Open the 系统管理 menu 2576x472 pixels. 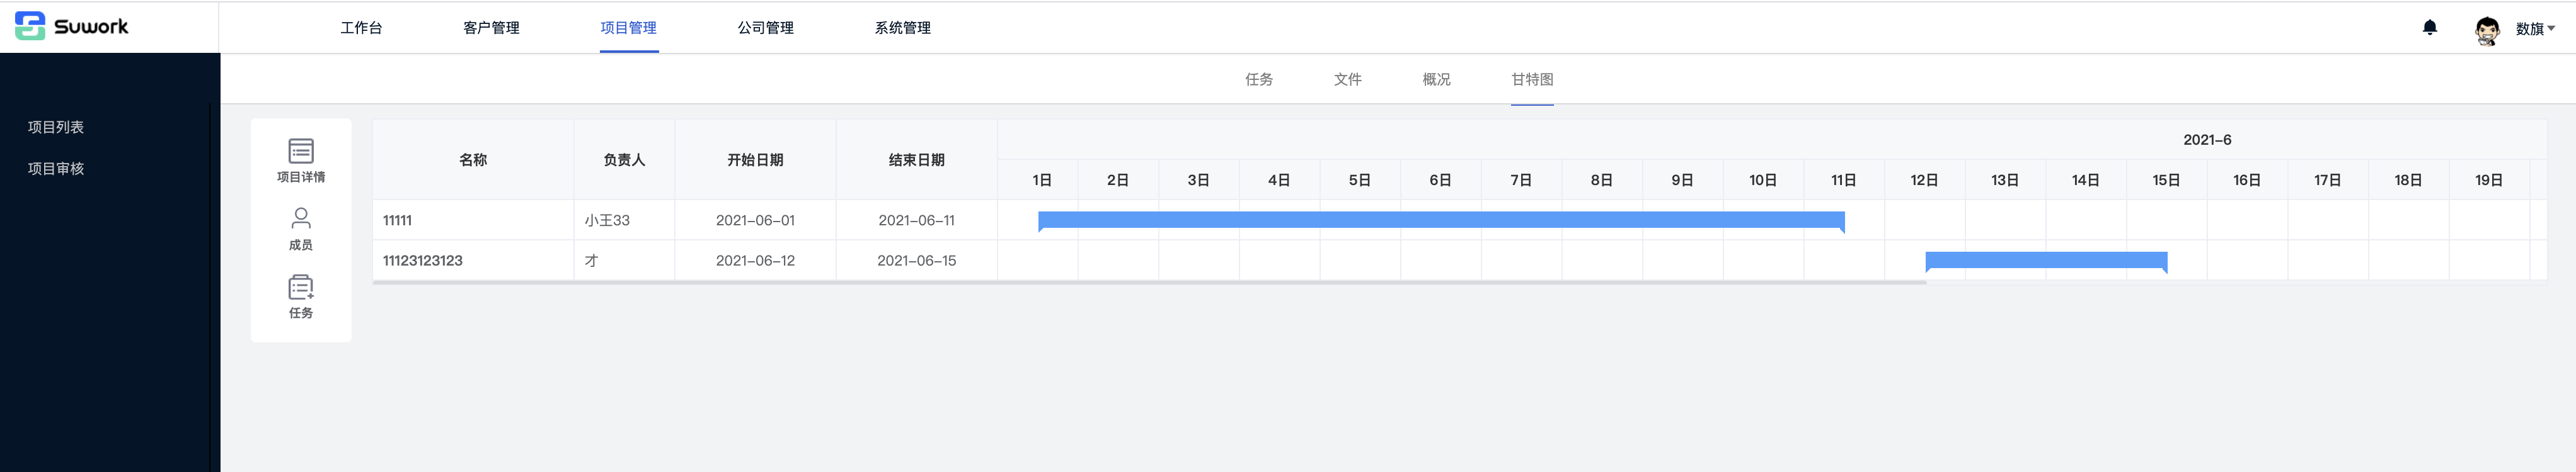(x=902, y=28)
